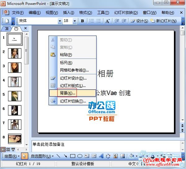This screenshot has width=186, height=169.
Task: Open the 幻灯片放映(D) menu
Action: tap(126, 13)
